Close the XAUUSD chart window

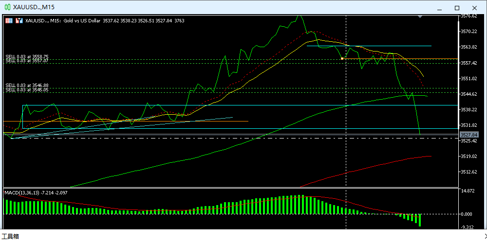click(x=474, y=8)
